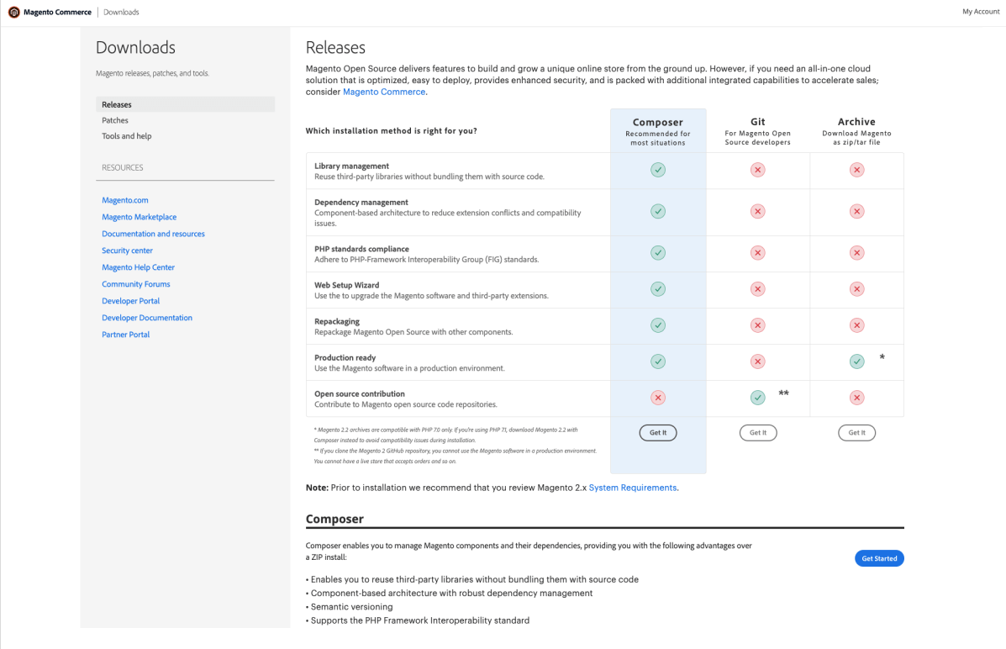This screenshot has height=649, width=1006.
Task: Click the Git column heading
Action: click(758, 121)
